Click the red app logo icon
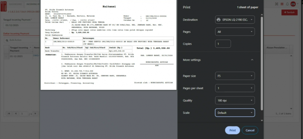Screen dimensions: 303x139 3,6
